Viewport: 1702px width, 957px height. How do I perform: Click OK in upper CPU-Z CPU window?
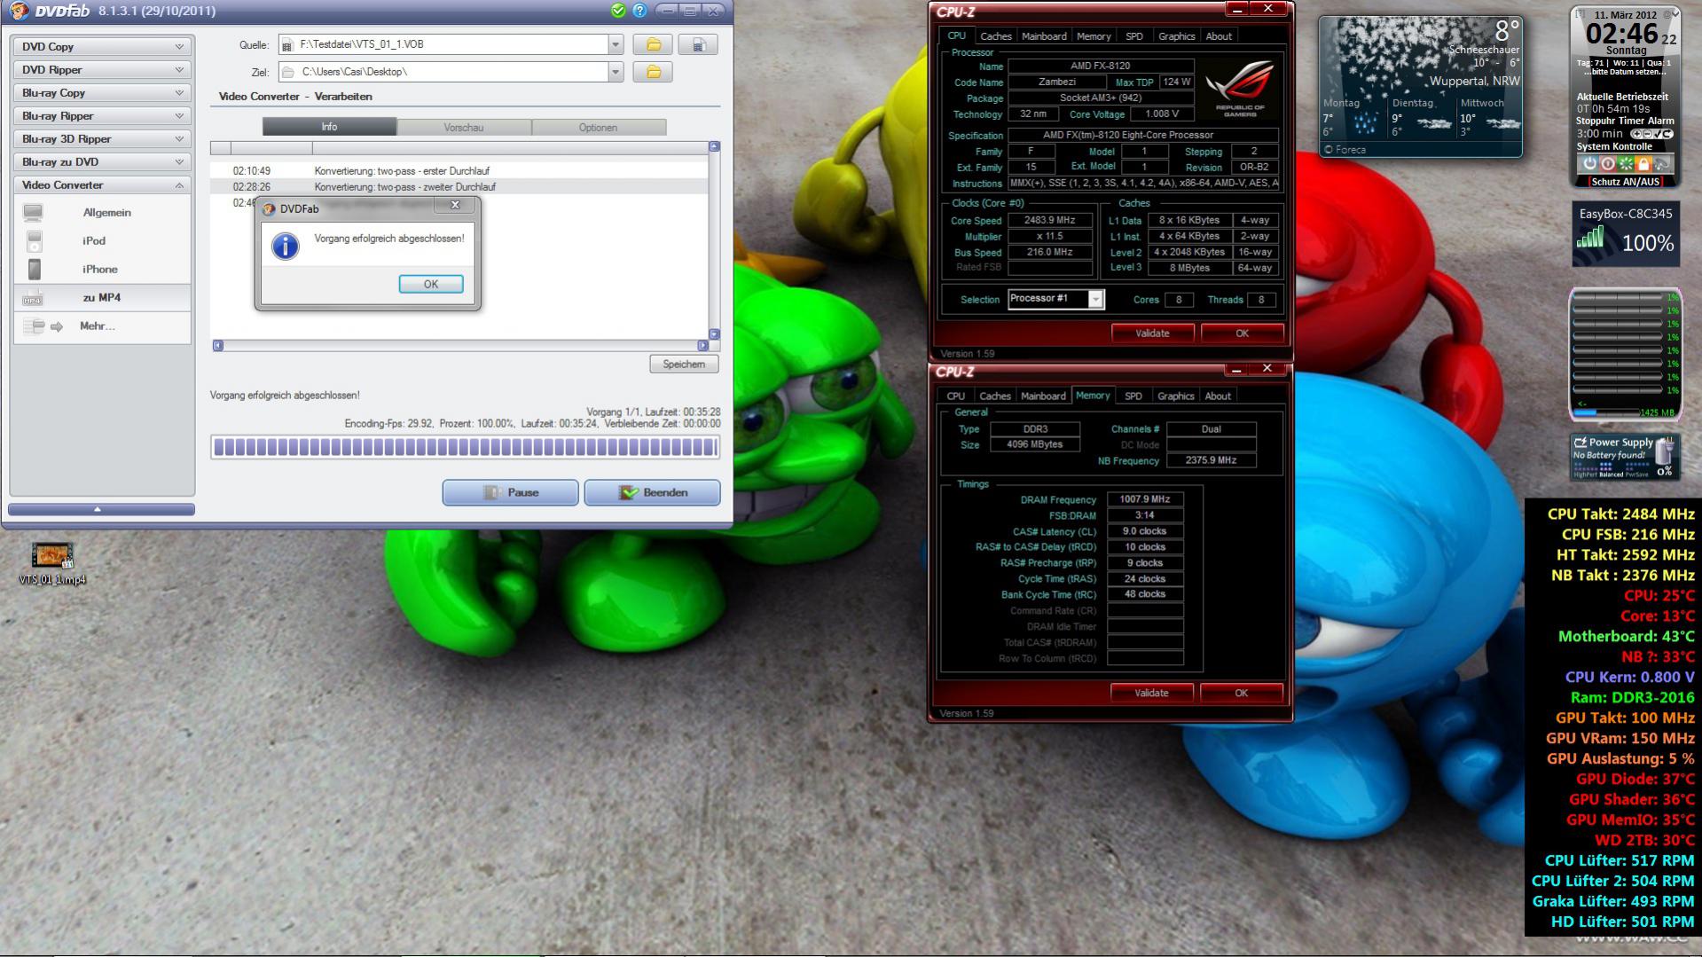click(x=1242, y=333)
